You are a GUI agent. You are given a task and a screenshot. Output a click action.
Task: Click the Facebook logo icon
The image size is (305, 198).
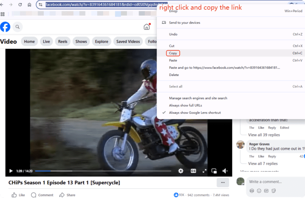coord(5,27)
